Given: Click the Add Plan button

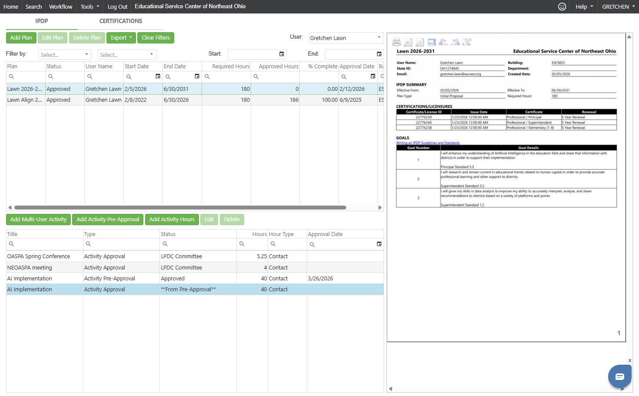Looking at the screenshot, I should (21, 38).
